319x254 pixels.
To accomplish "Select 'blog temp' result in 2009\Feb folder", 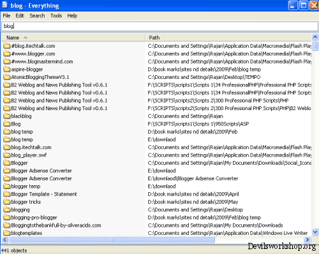I will tap(22, 132).
